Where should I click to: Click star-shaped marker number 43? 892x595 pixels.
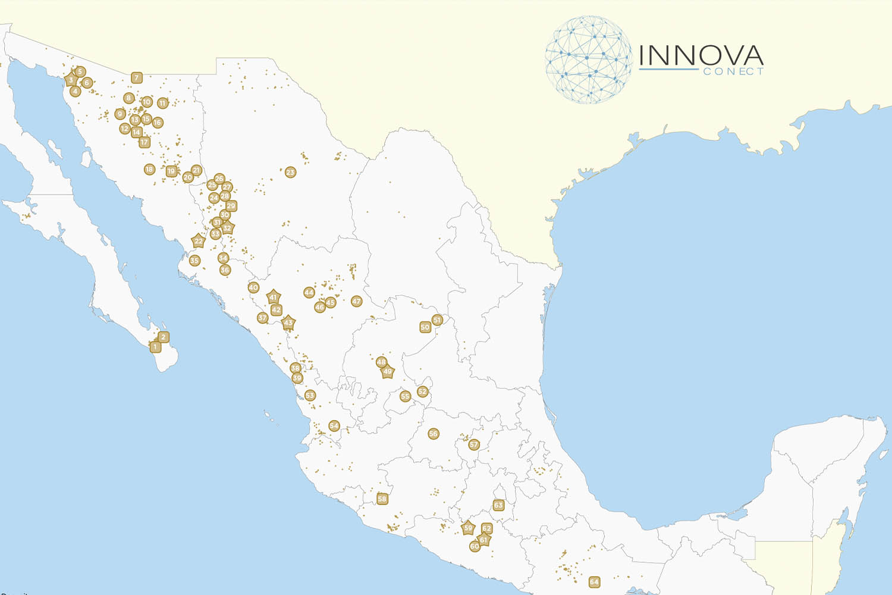tap(288, 323)
